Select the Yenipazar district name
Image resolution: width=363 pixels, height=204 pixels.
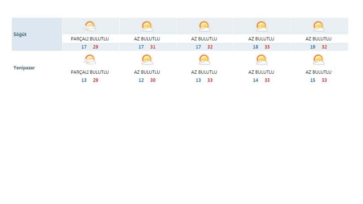24,68
